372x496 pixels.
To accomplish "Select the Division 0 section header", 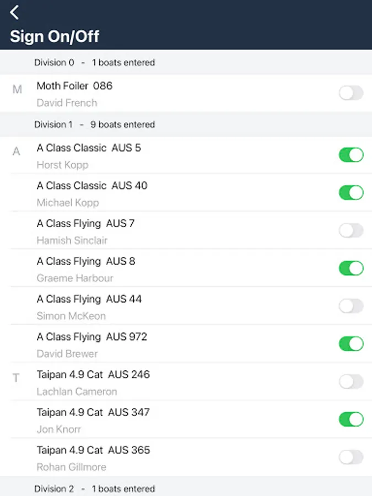I will [94, 63].
